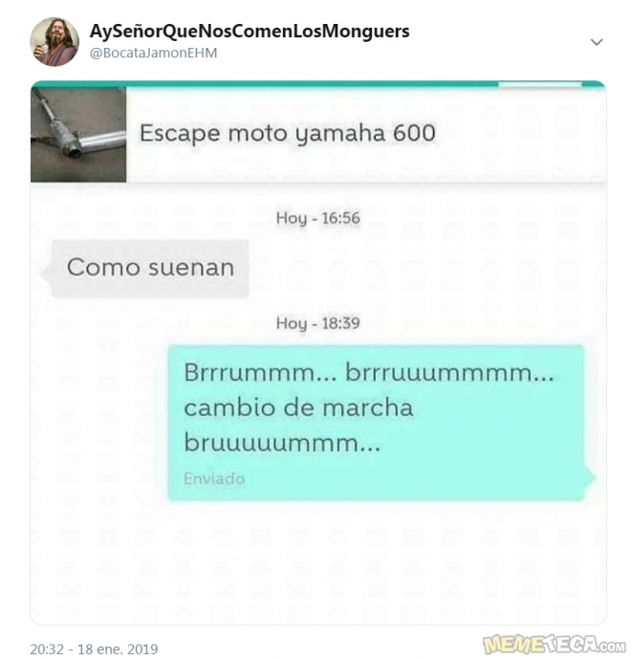The image size is (631, 660).
Task: Select the light segment in the teal bar
Action: tap(540, 85)
